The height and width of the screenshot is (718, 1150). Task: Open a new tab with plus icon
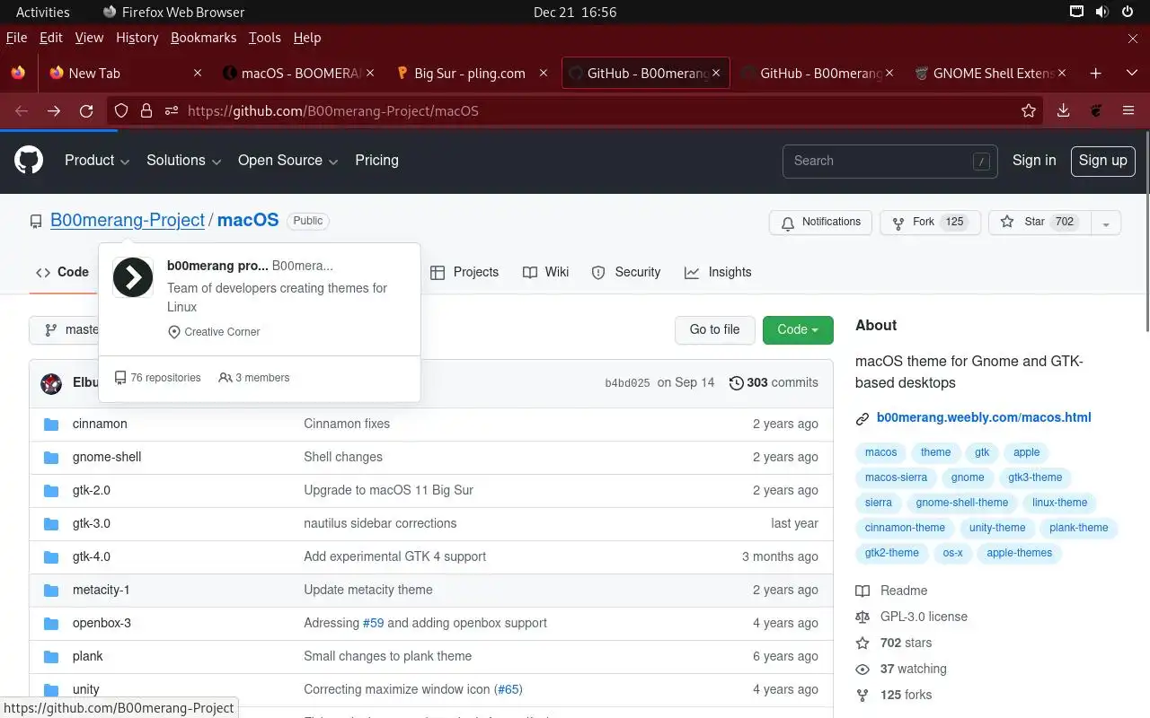1095,74
